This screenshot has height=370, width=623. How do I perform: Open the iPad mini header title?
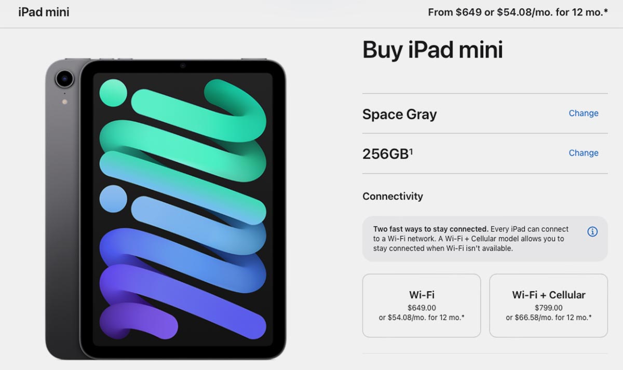click(x=44, y=11)
